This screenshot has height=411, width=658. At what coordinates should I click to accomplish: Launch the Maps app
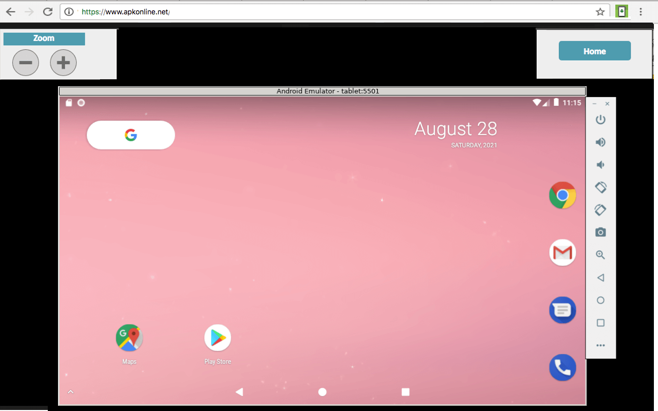[x=130, y=338]
